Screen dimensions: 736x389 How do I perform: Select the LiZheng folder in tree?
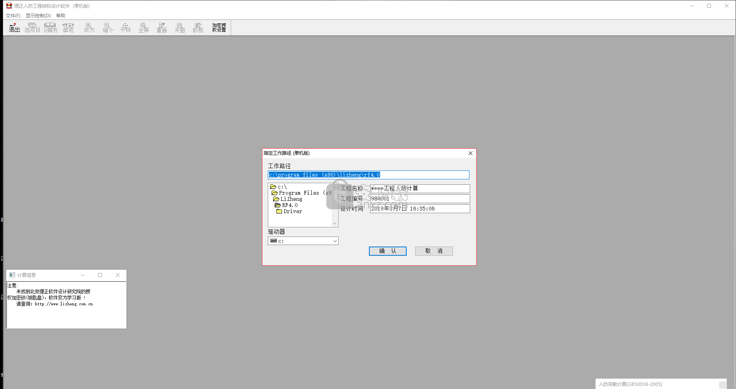[287, 199]
